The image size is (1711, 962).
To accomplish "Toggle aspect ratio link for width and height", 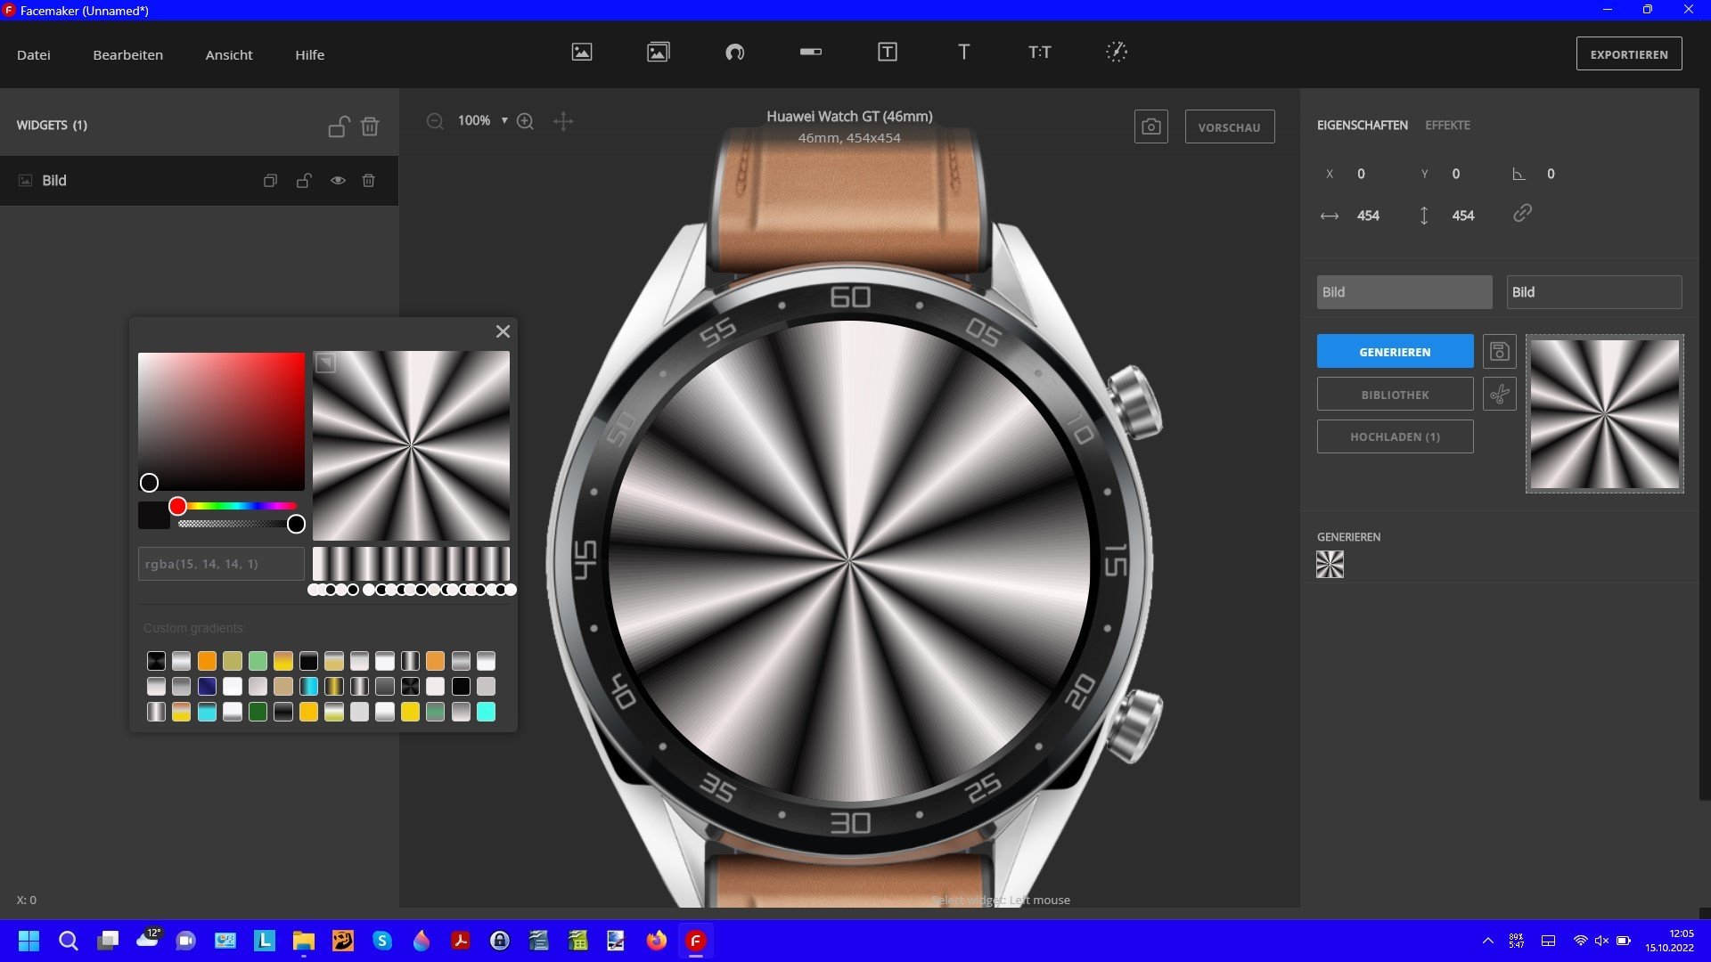I will pos(1522,214).
